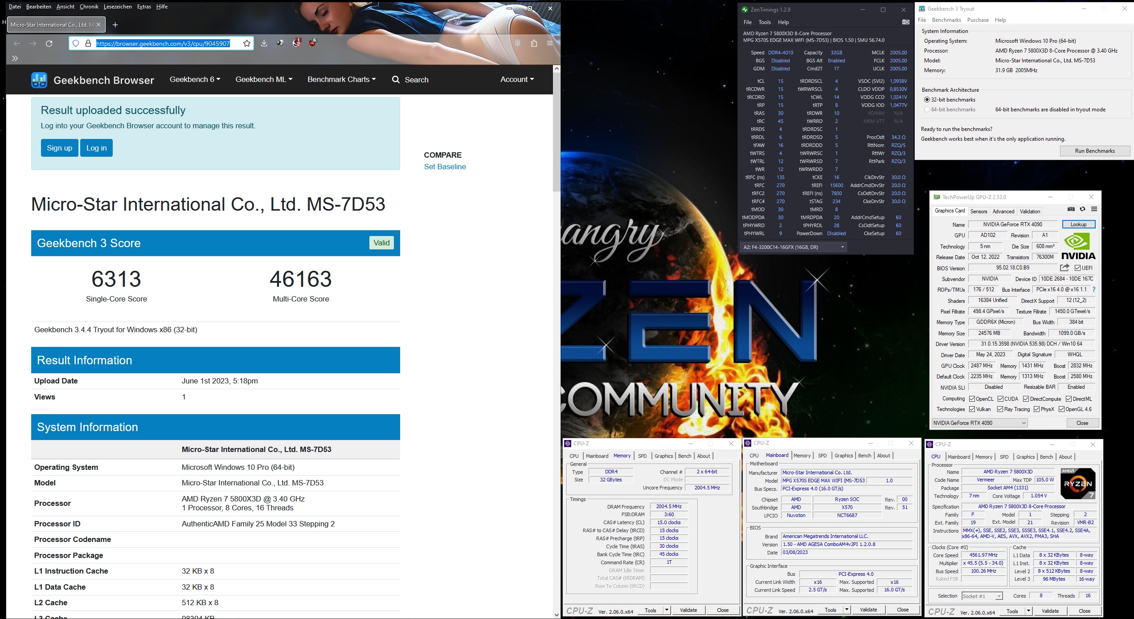Click the NVIDIA logo in GPU-Z
Image resolution: width=1134 pixels, height=619 pixels.
point(1078,246)
